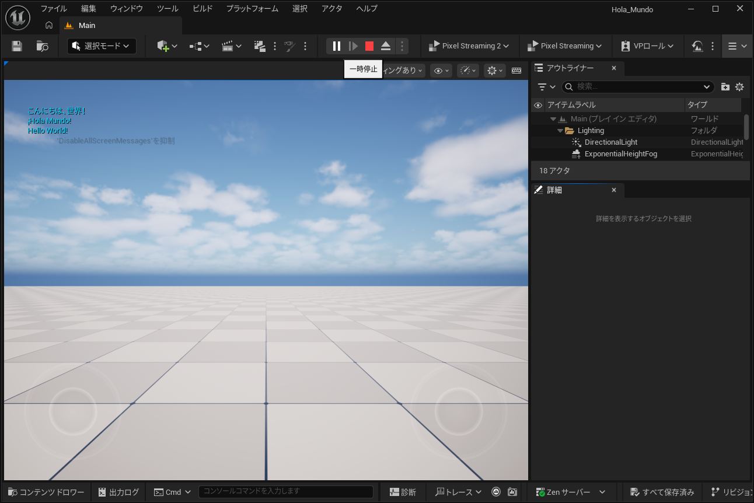Open the viewport show-flags eye dropdown
Viewport: 754px width, 503px height.
coord(441,71)
